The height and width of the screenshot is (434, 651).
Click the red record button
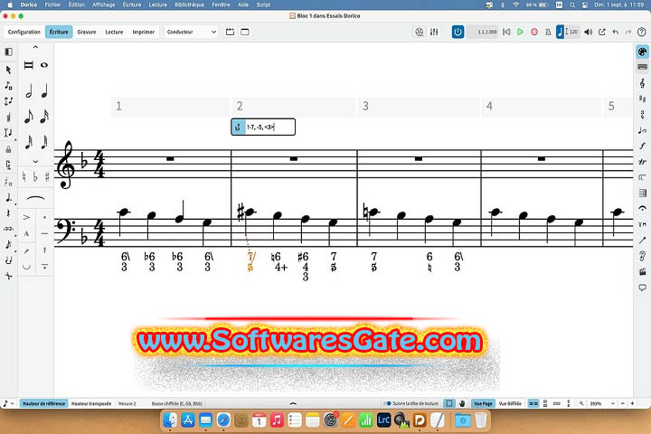point(534,32)
